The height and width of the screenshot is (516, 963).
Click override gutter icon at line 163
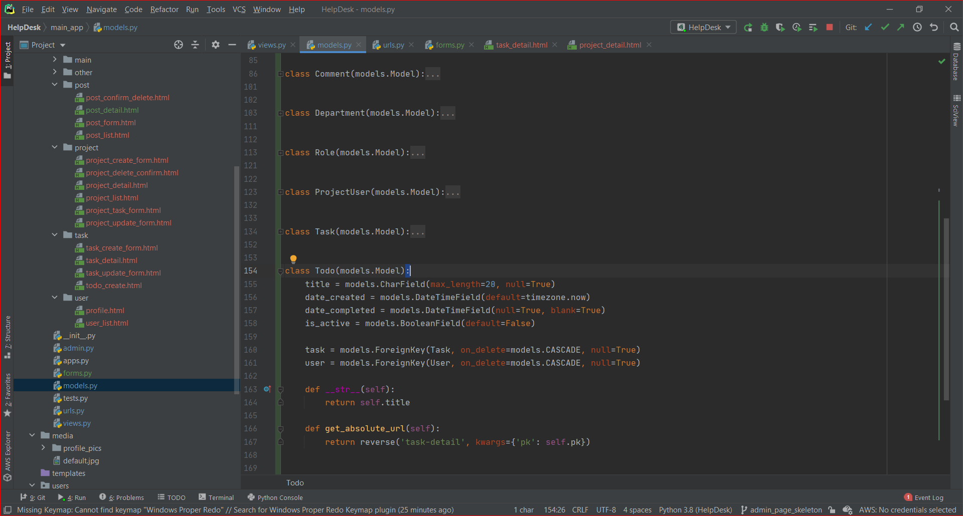click(267, 389)
